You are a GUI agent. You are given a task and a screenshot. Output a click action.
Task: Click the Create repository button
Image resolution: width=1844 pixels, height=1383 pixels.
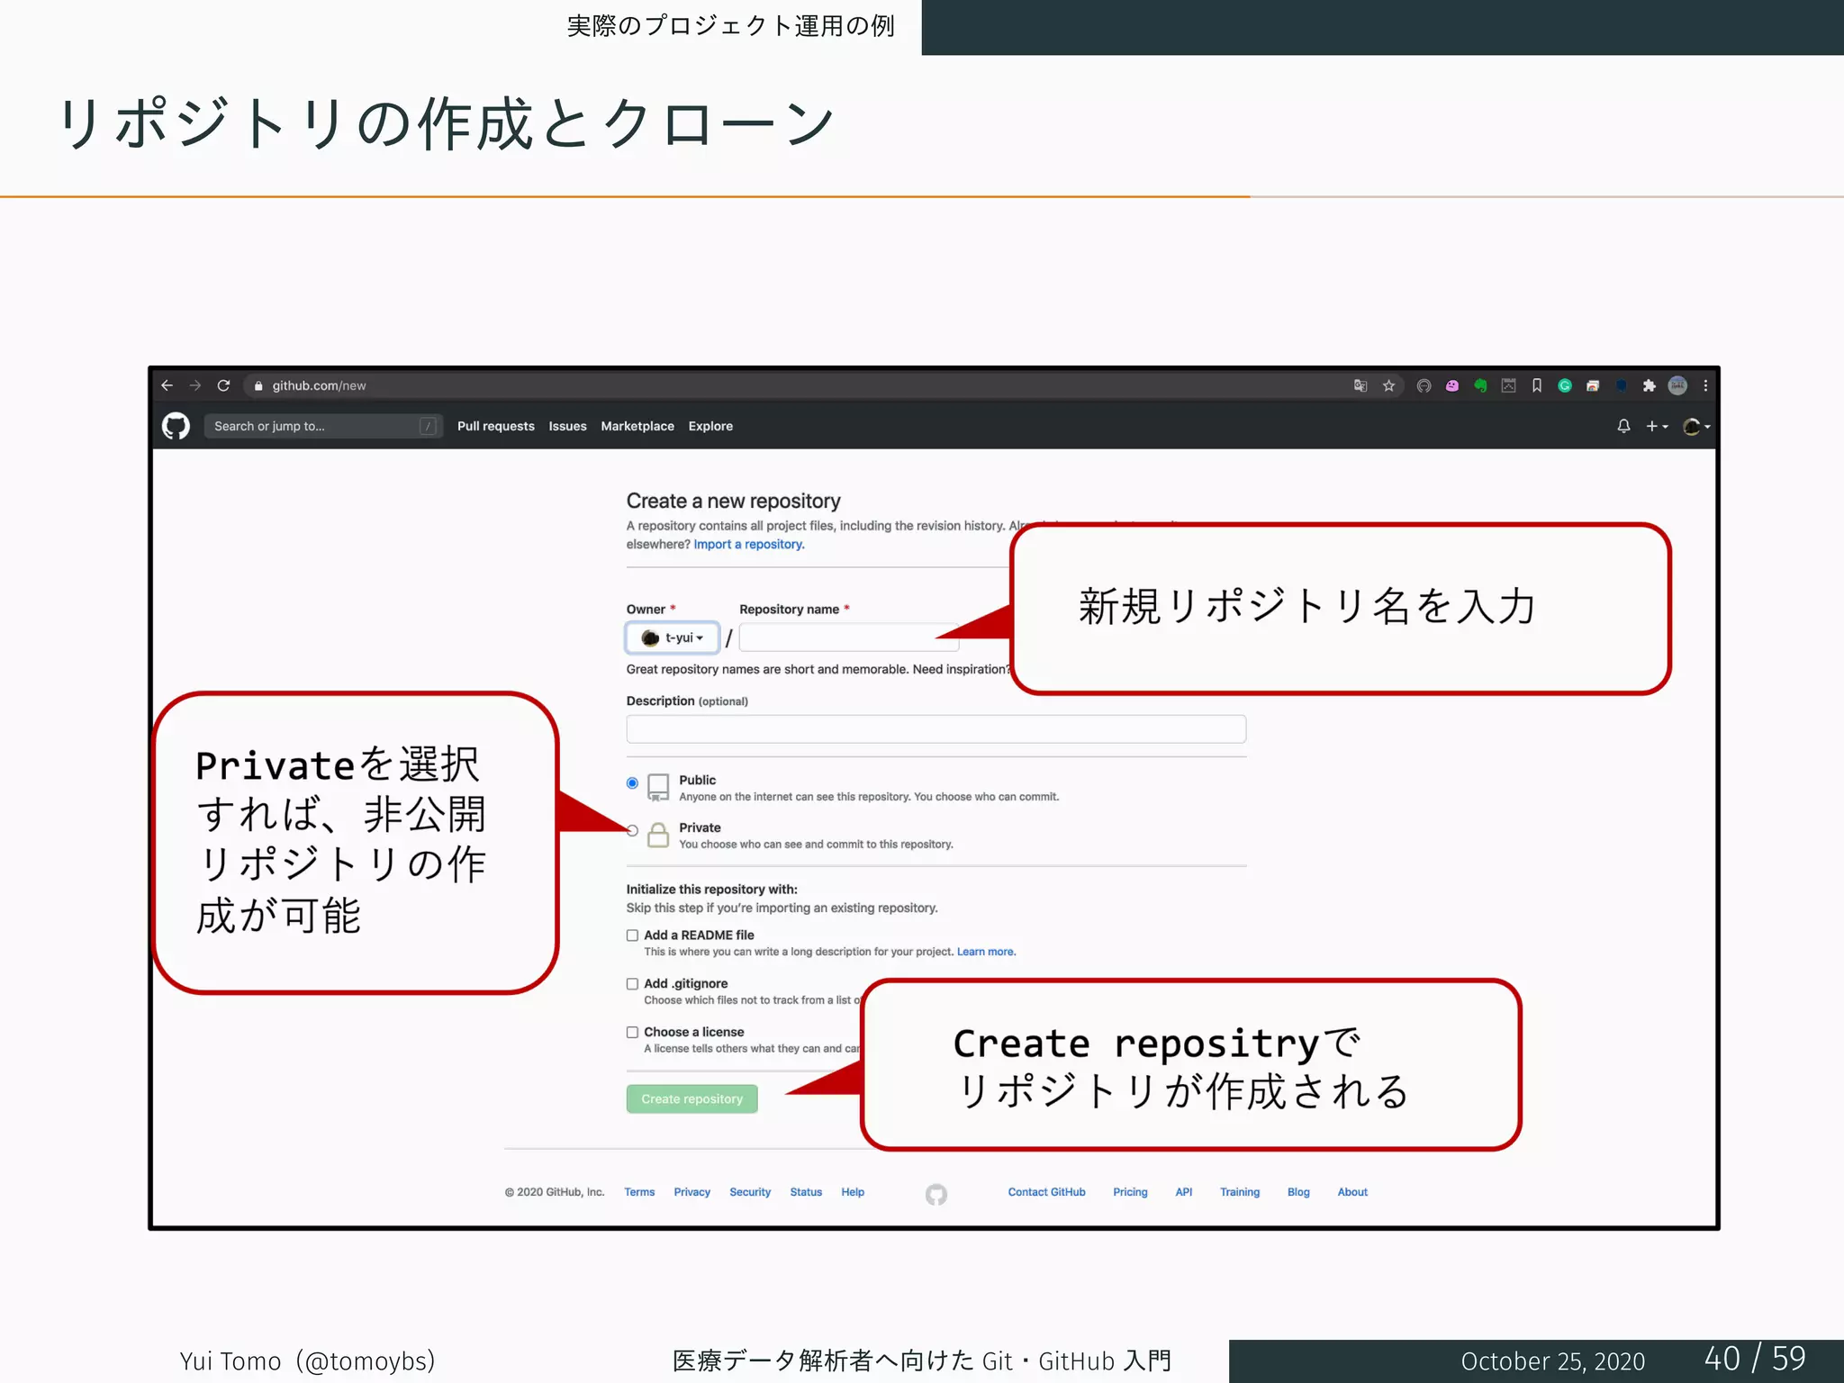[691, 1098]
